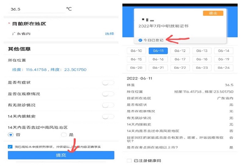Select date tab 06-15
Screen dimensions: 243x166
coord(136,59)
